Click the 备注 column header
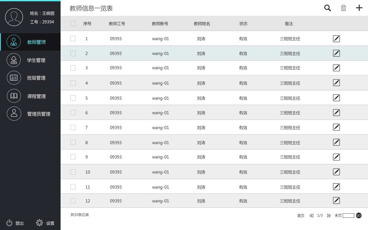 coord(289,24)
